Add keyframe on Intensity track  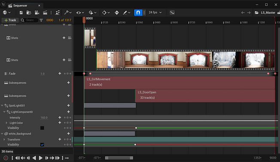point(67,117)
